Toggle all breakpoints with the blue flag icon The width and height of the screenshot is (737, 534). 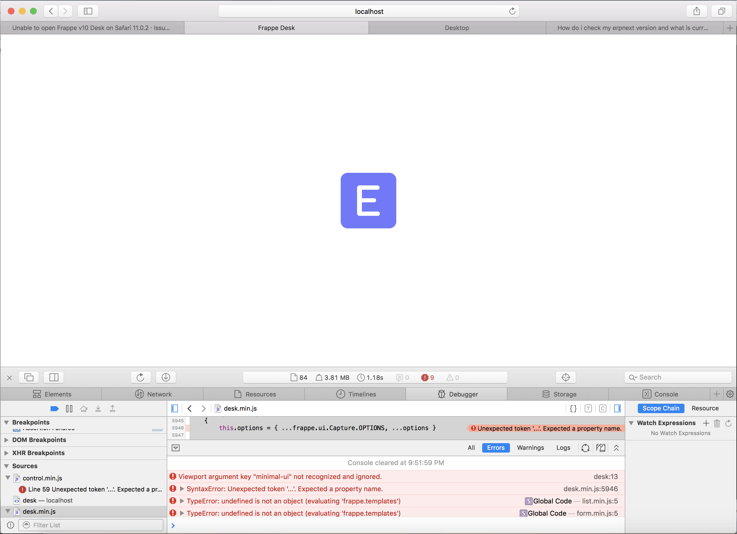point(54,408)
